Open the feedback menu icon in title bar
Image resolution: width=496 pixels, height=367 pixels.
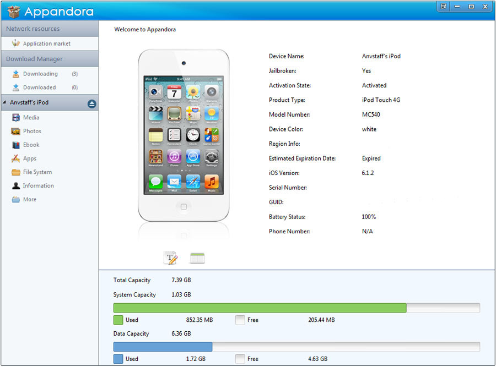pos(443,6)
